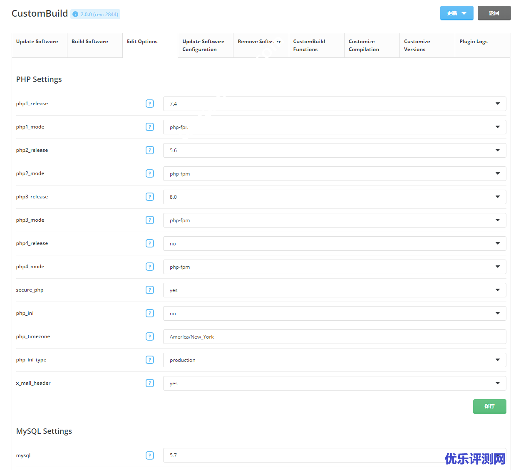Click the green 保存 save button
Screen dimensions: 511x470
coord(489,406)
